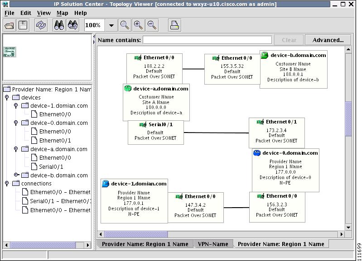Click the zoom out magnifier icon
Screen dimensions: 362x261
click(x=152, y=25)
